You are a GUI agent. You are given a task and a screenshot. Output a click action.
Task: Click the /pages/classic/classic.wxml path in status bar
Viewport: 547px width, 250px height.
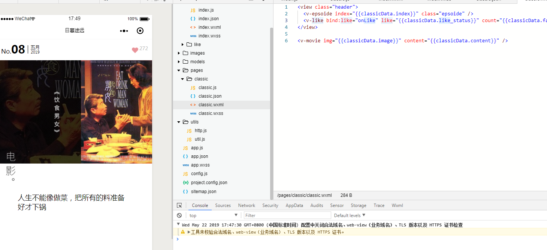304,195
